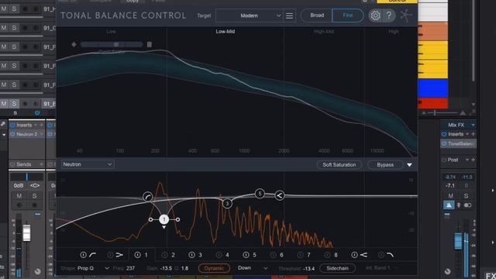Open the Target curve Modern dropdown

tap(249, 15)
